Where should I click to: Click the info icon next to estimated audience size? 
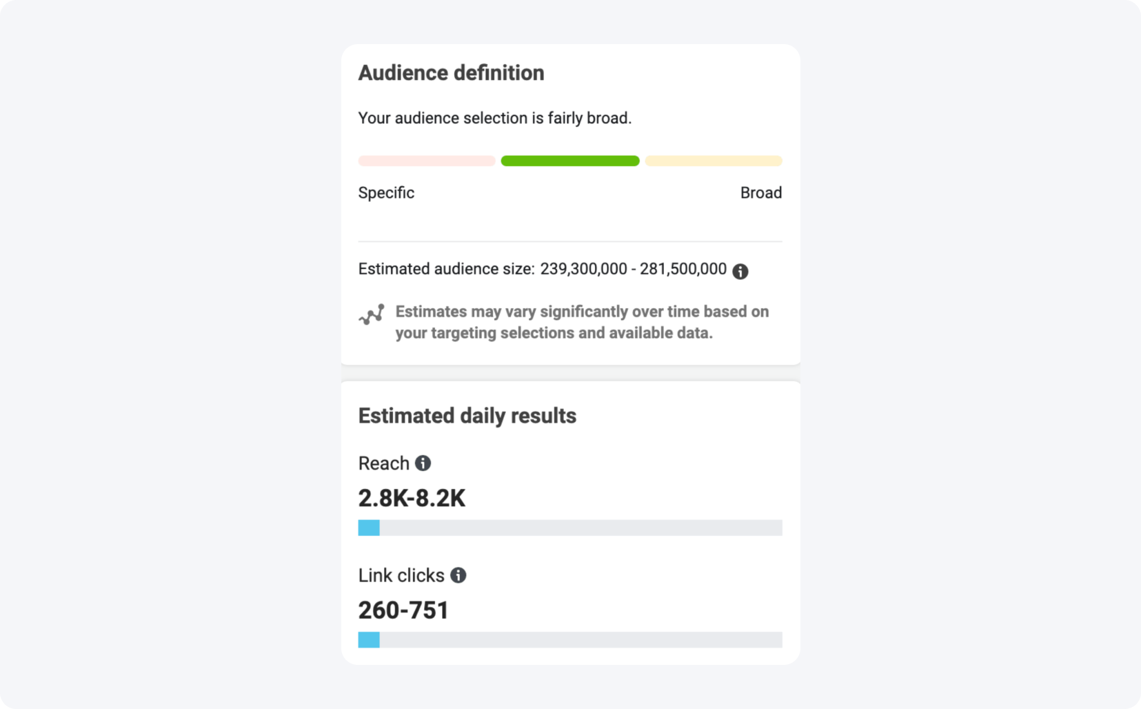741,270
